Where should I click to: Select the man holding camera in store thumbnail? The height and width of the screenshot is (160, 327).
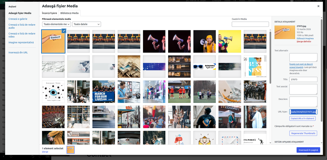[x=129, y=92]
